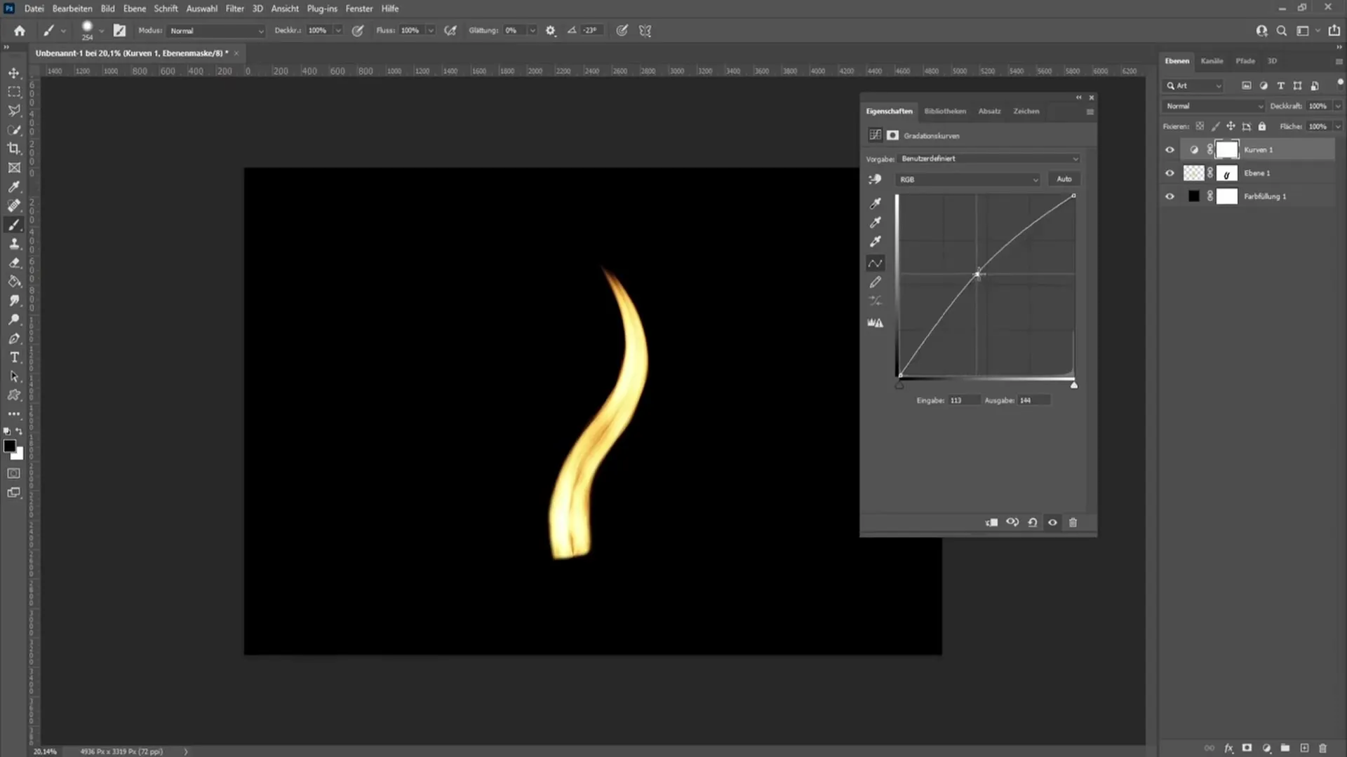This screenshot has width=1347, height=757.
Task: Open the Modus blend mode dropdown
Action: coord(216,31)
